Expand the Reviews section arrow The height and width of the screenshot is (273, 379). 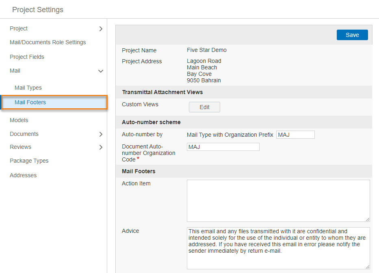101,147
